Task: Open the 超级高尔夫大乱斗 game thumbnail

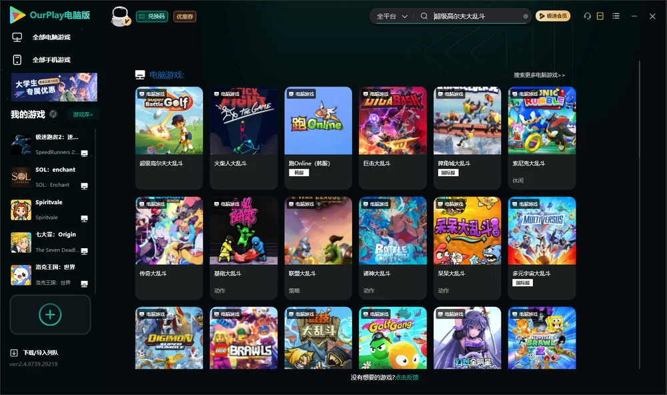Action: point(169,121)
